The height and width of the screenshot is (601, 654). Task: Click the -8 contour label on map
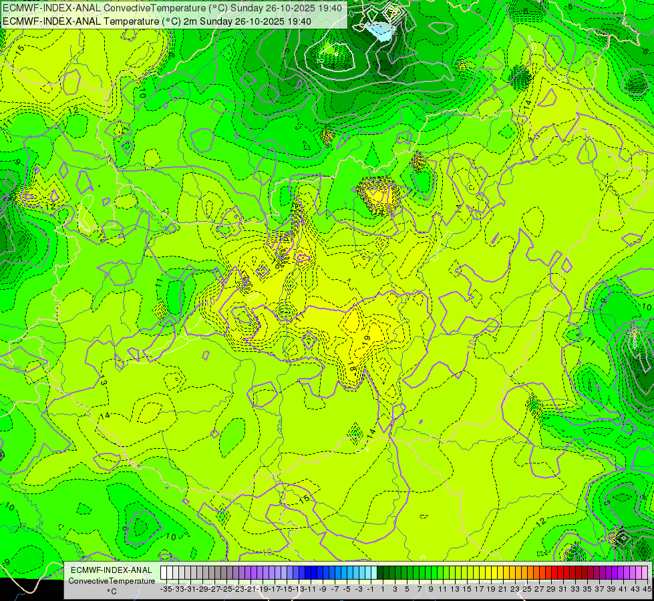[569, 6]
